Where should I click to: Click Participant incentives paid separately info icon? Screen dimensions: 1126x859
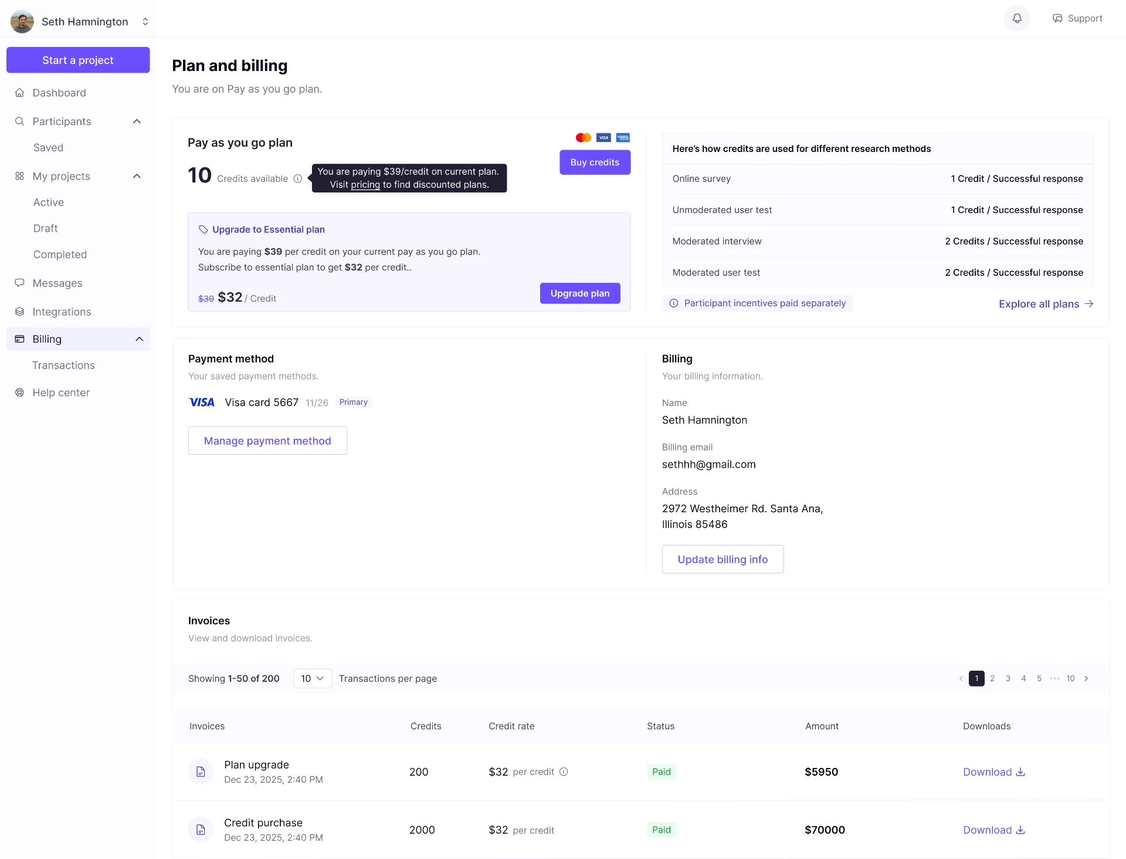pyautogui.click(x=674, y=303)
